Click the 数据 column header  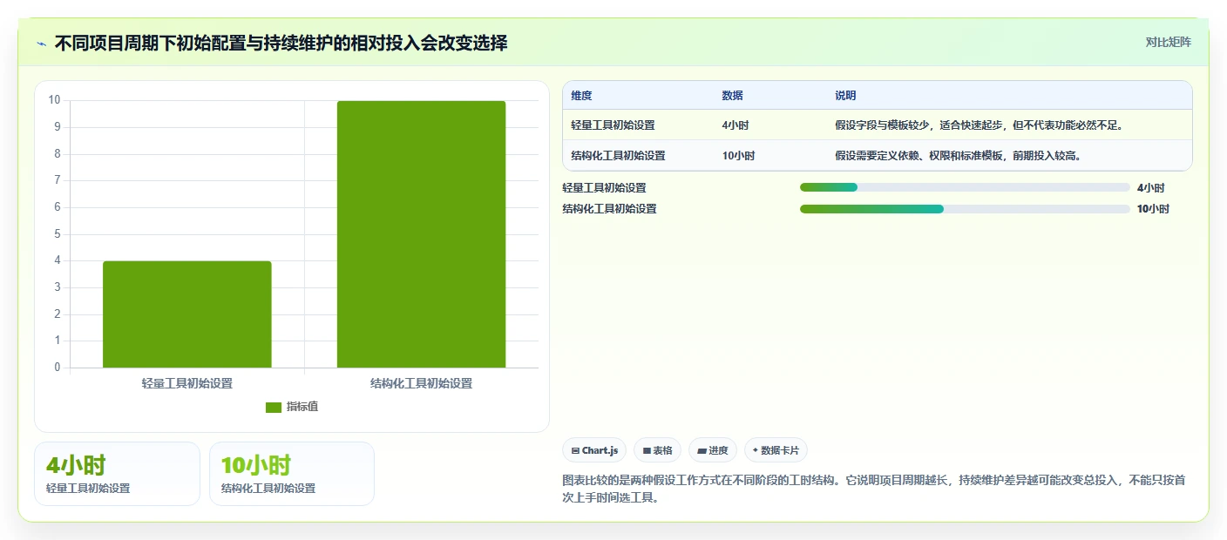click(x=732, y=96)
